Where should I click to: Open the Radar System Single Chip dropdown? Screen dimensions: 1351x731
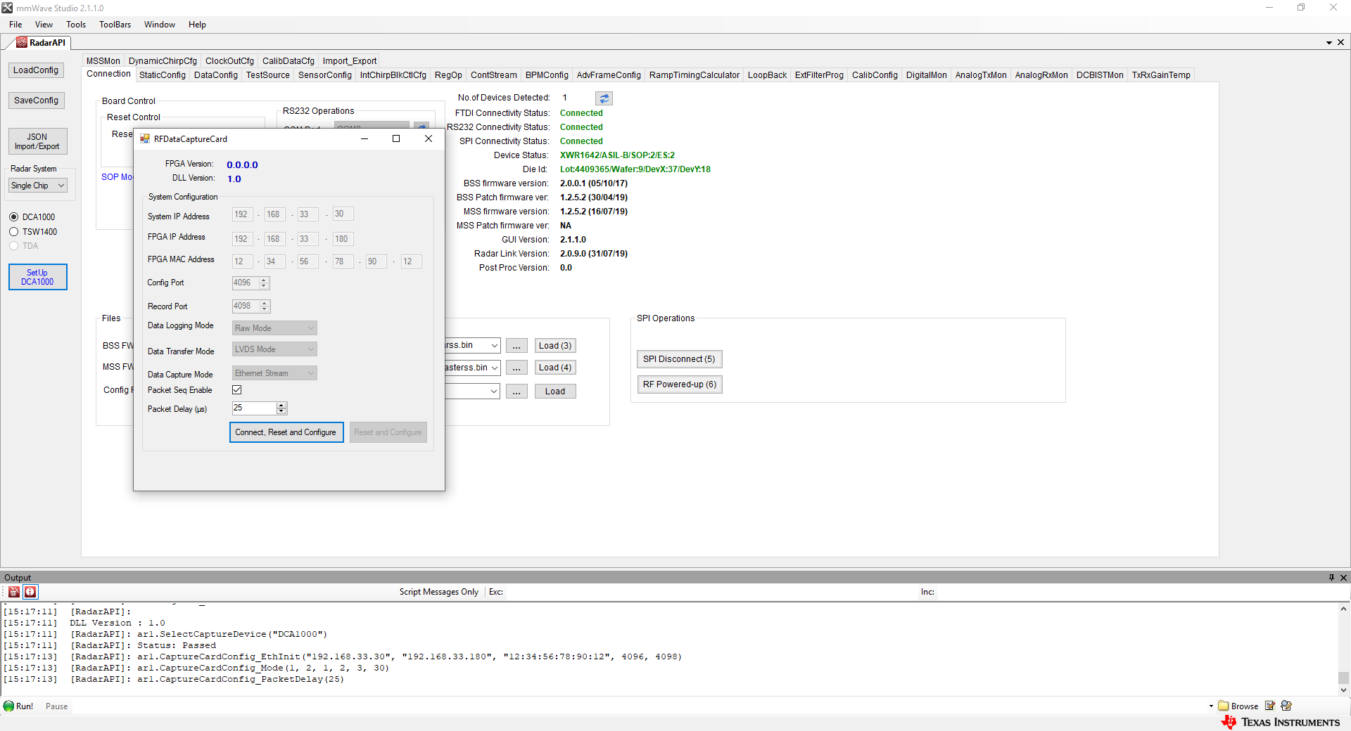[x=38, y=186]
